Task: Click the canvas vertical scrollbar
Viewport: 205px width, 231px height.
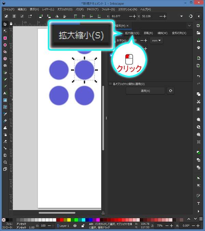Action: [x=103, y=118]
